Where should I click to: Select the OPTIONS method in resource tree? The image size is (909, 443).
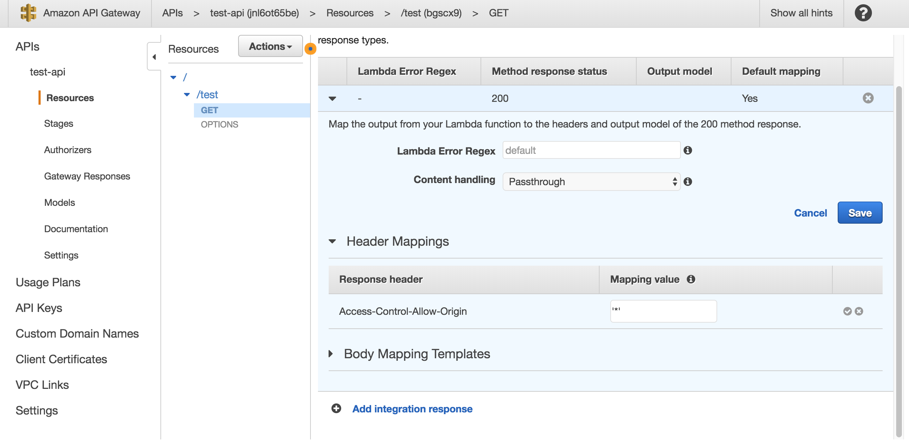(x=219, y=124)
